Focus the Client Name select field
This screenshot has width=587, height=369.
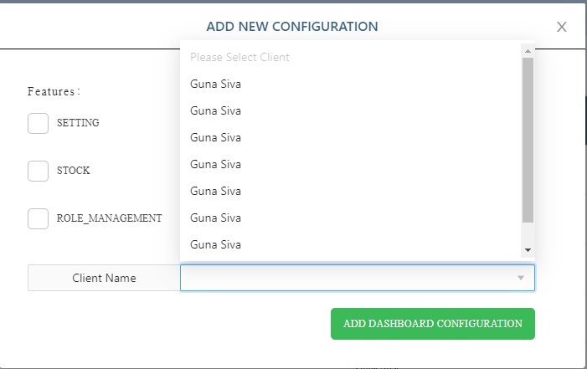pos(358,278)
